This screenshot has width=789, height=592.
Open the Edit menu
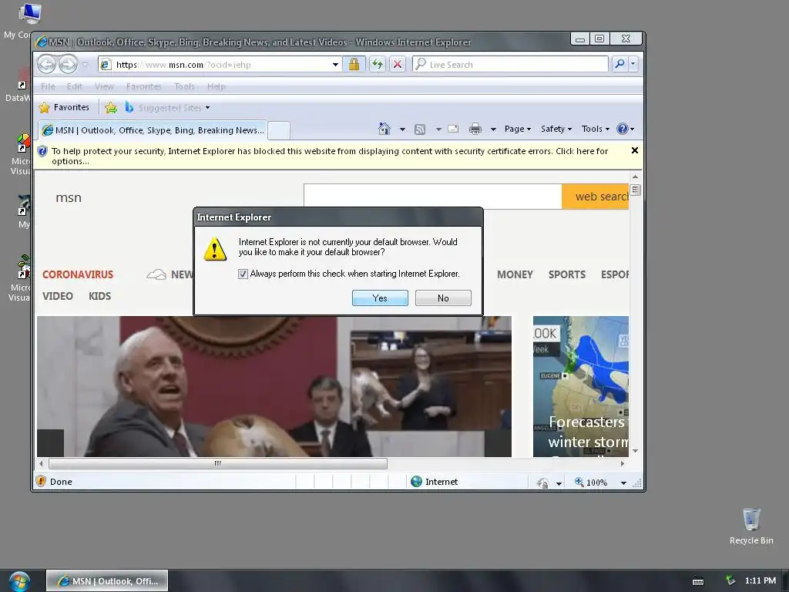pos(75,86)
